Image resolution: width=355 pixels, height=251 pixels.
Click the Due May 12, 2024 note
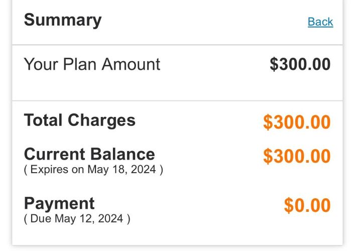[x=77, y=219]
